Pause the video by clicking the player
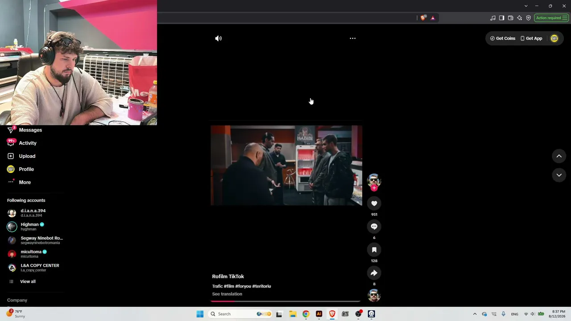 click(286, 165)
